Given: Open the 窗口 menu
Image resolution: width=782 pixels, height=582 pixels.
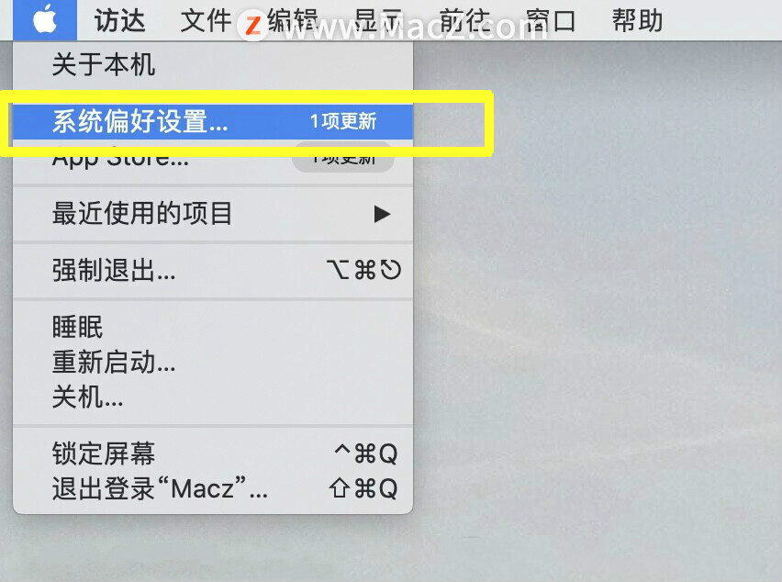Looking at the screenshot, I should [551, 20].
